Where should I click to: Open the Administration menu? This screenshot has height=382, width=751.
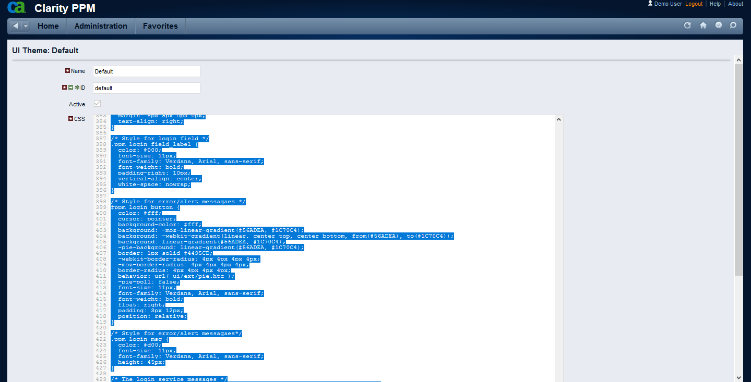(x=101, y=26)
